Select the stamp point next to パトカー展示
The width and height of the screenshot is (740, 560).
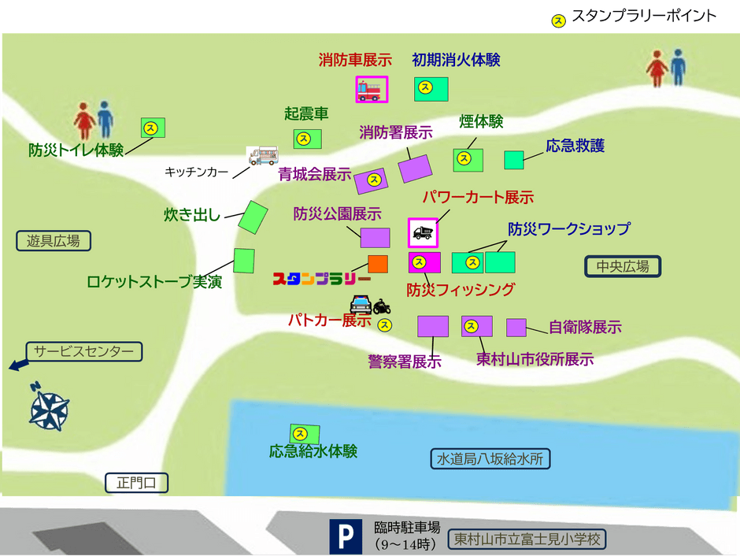(x=385, y=325)
